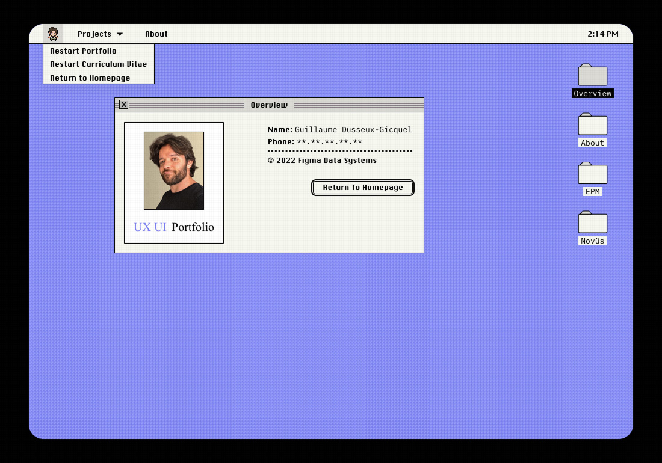The width and height of the screenshot is (662, 463).
Task: Click the 2:14 PM clock display
Action: [x=603, y=34]
